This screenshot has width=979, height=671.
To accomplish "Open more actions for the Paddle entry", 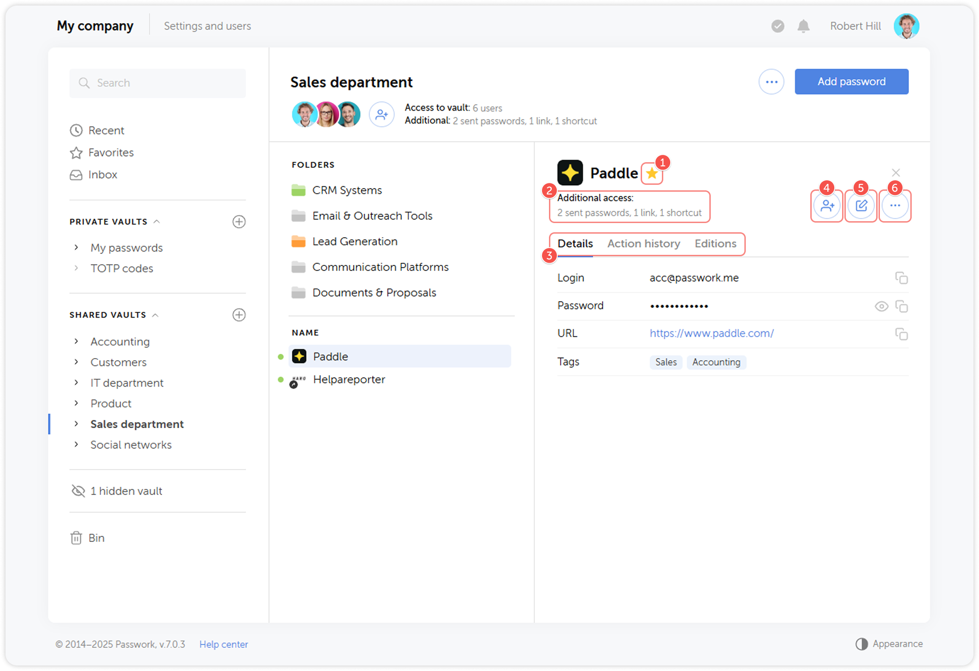I will click(895, 206).
